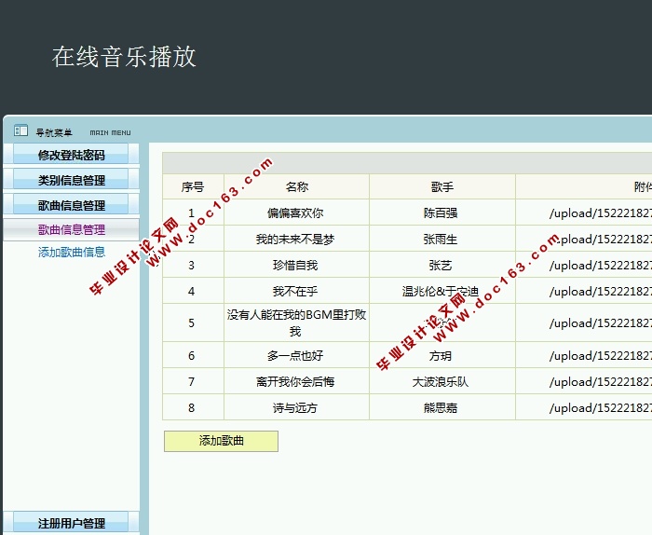
Task: Click the upload path in row 3
Action: tap(601, 265)
